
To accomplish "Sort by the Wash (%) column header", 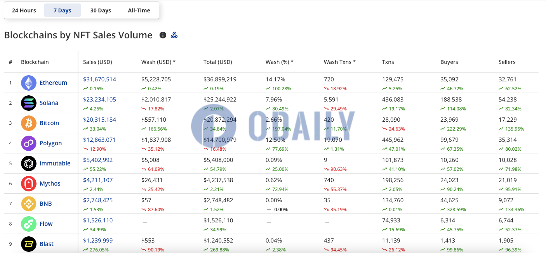I will pyautogui.click(x=280, y=62).
